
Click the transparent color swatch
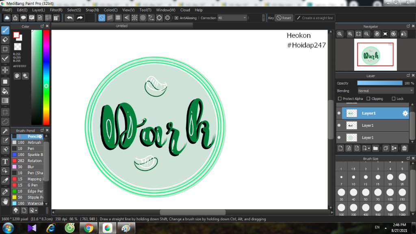[17, 47]
